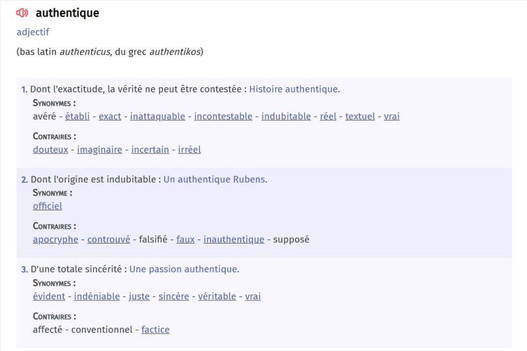Go to the "véritable" synonym entry
The image size is (527, 351).
pyautogui.click(x=217, y=296)
